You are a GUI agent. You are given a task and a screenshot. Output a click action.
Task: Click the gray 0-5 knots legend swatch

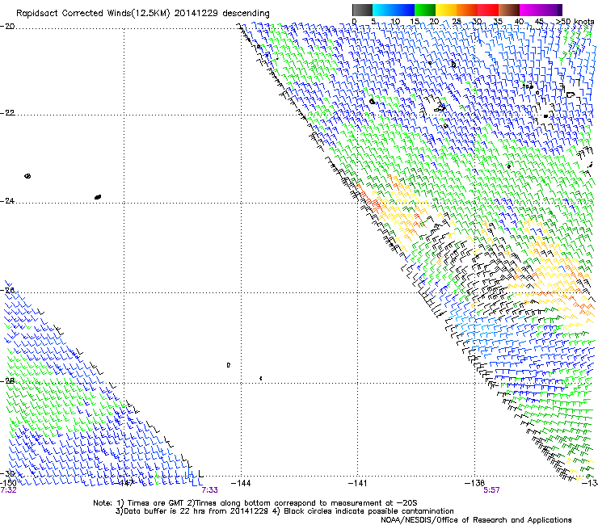coord(362,10)
